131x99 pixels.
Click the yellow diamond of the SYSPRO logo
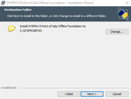tap(125, 15)
